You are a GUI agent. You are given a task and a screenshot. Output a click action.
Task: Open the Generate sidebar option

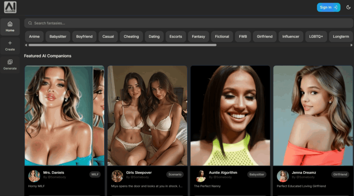10,65
